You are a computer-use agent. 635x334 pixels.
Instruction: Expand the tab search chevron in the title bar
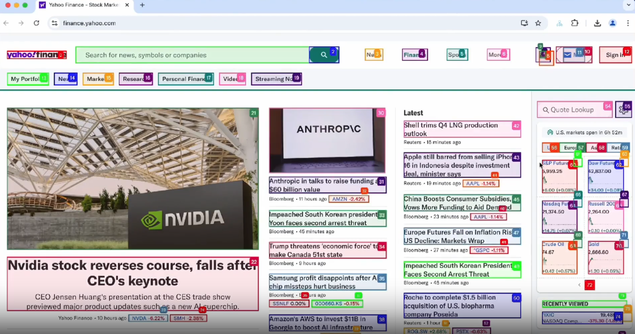click(x=629, y=5)
